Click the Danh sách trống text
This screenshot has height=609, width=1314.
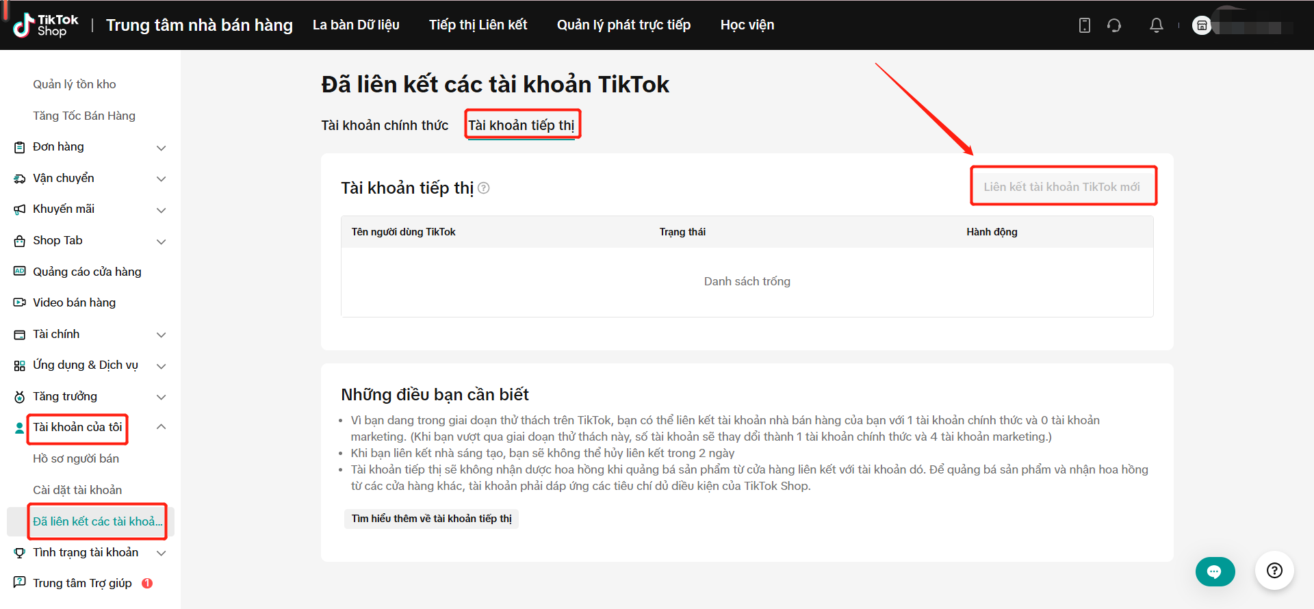(x=747, y=281)
